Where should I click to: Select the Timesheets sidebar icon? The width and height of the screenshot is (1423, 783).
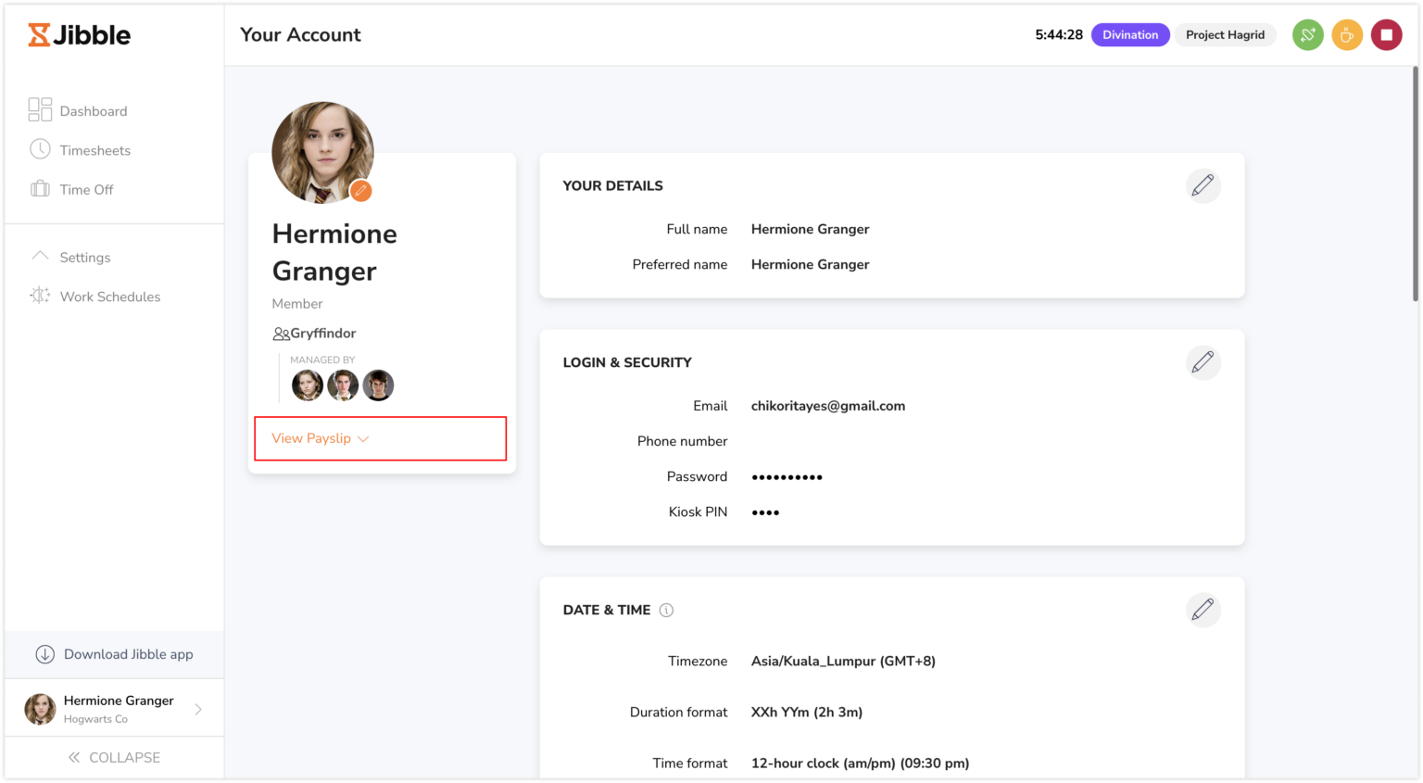coord(41,149)
